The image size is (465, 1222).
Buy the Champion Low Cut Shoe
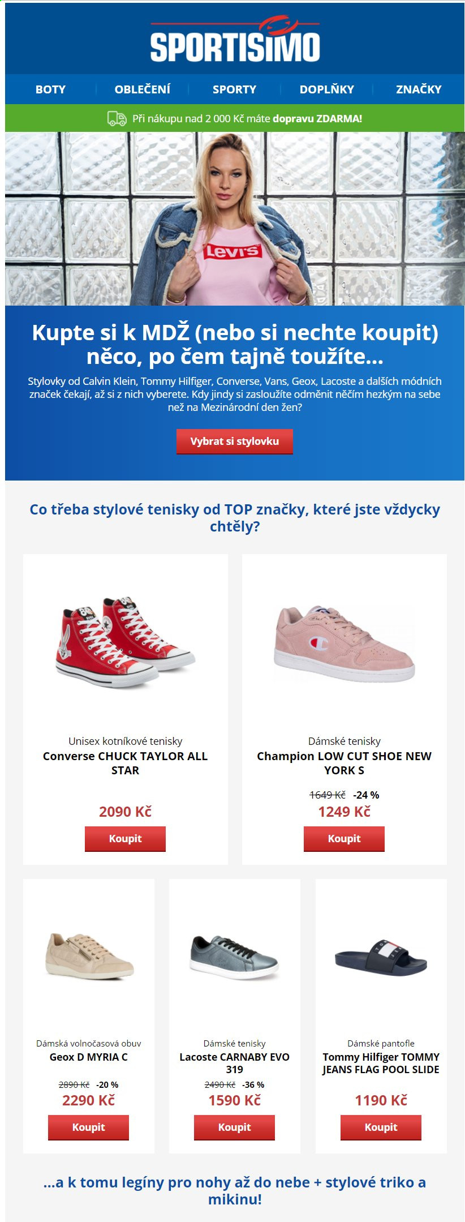click(x=345, y=839)
